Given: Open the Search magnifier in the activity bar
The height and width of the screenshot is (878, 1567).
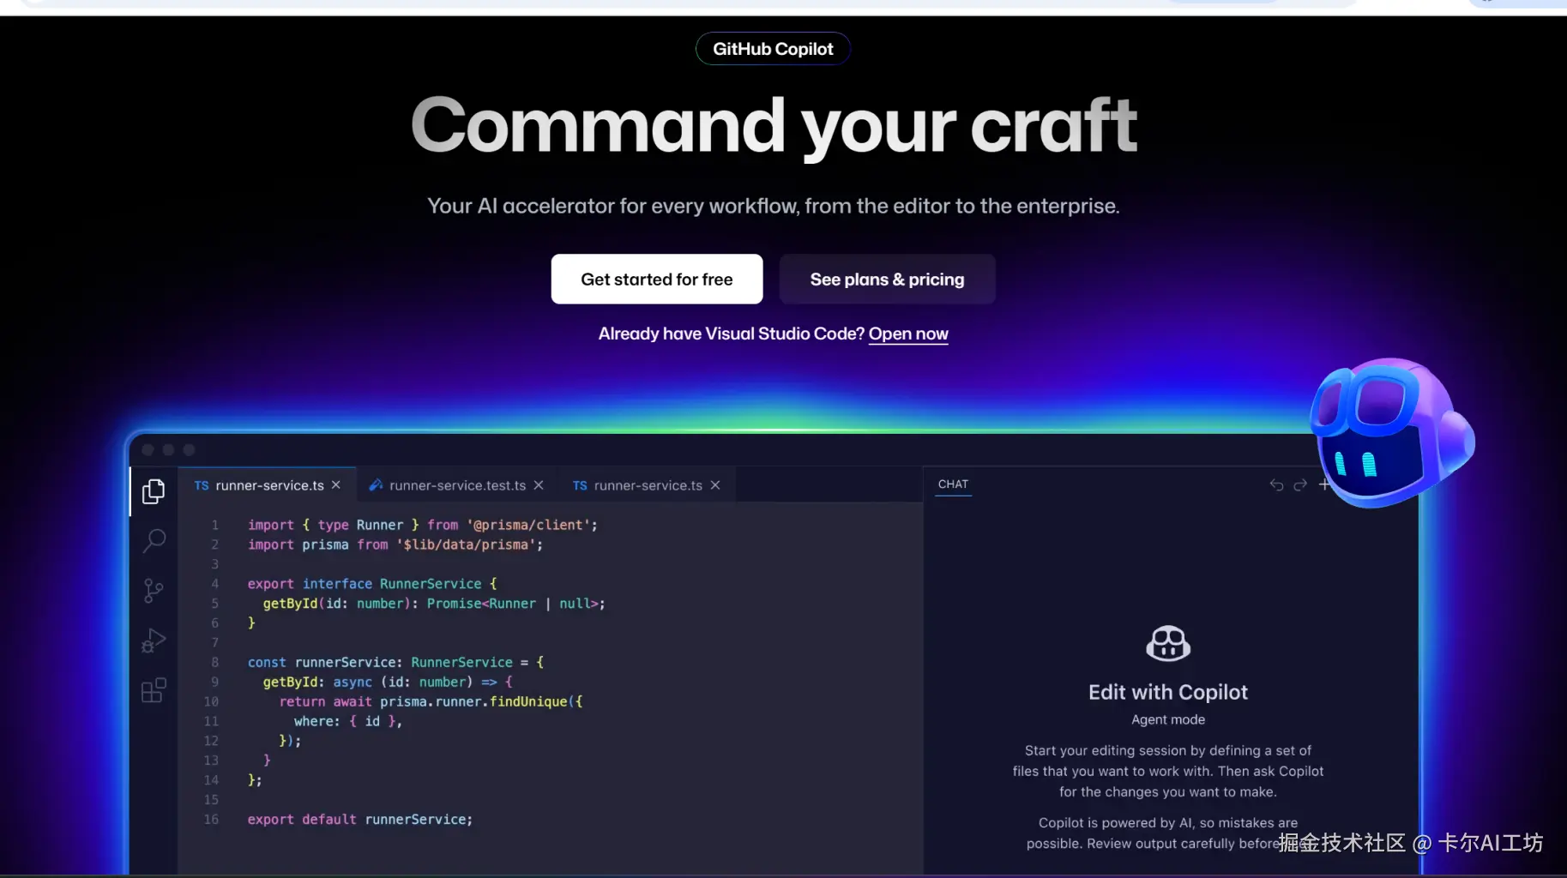Looking at the screenshot, I should coord(154,540).
